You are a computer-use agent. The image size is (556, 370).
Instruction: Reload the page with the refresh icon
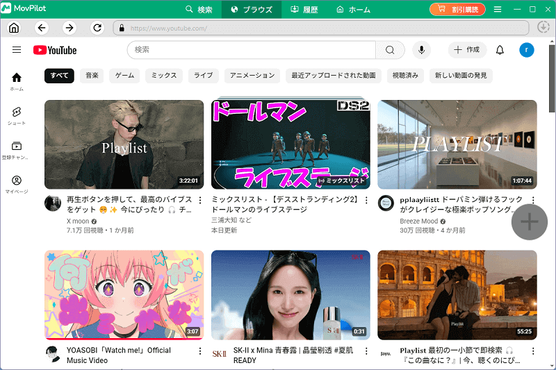click(x=97, y=28)
